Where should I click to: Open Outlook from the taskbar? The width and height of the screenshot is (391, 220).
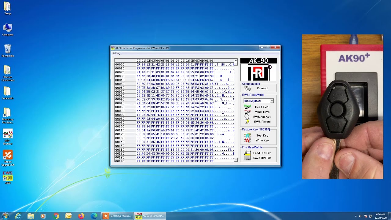pyautogui.click(x=68, y=216)
